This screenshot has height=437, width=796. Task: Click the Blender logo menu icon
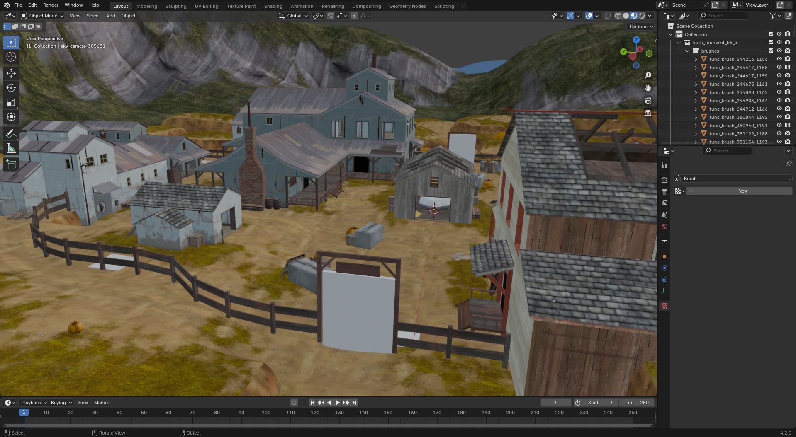[7, 5]
